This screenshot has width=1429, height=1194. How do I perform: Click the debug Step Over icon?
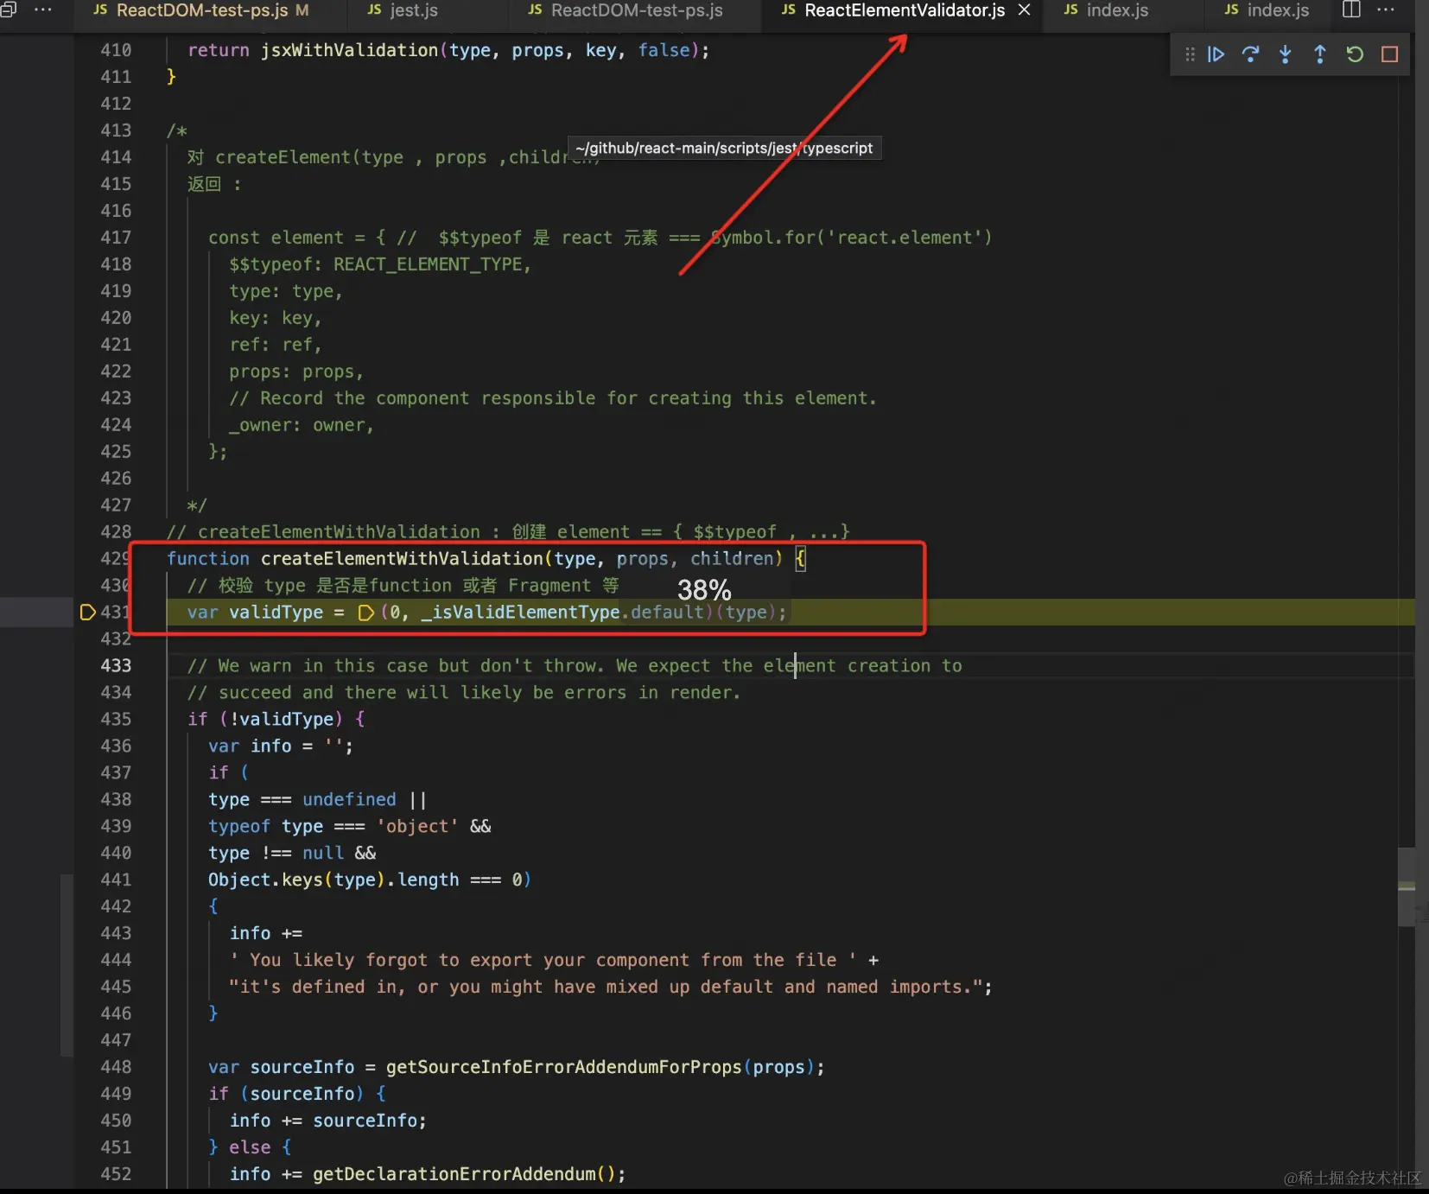[x=1250, y=54]
